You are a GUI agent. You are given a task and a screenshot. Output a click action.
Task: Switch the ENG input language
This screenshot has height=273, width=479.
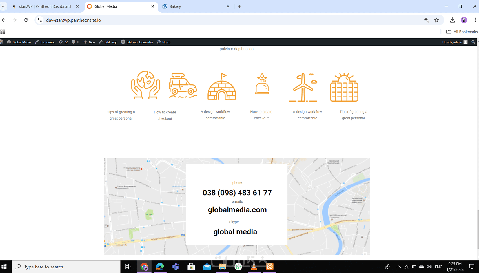439,267
